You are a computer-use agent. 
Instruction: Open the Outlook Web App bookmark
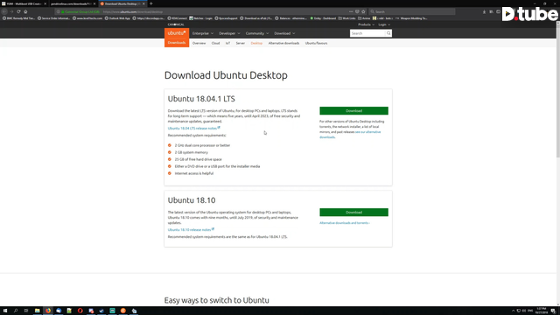117,18
